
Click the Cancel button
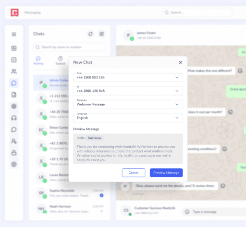[134, 173]
